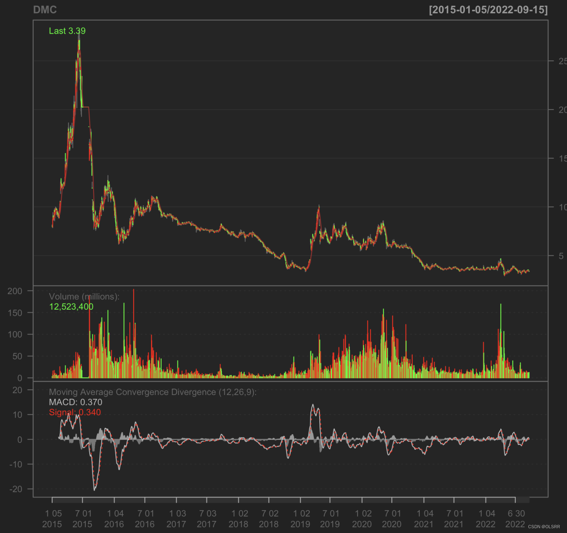The height and width of the screenshot is (533, 567).
Task: Click the '1 02 2019' date axis label
Action: coord(301,519)
